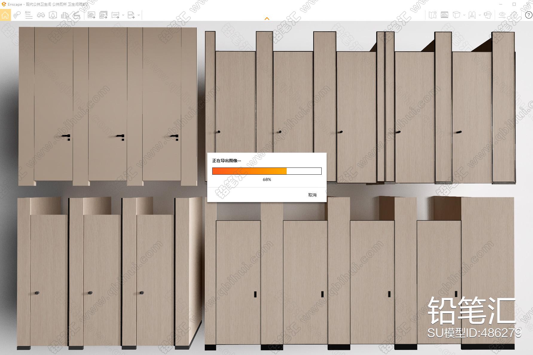533x355 pixels.
Task: Open the buildings asset library icon
Action: click(65, 15)
